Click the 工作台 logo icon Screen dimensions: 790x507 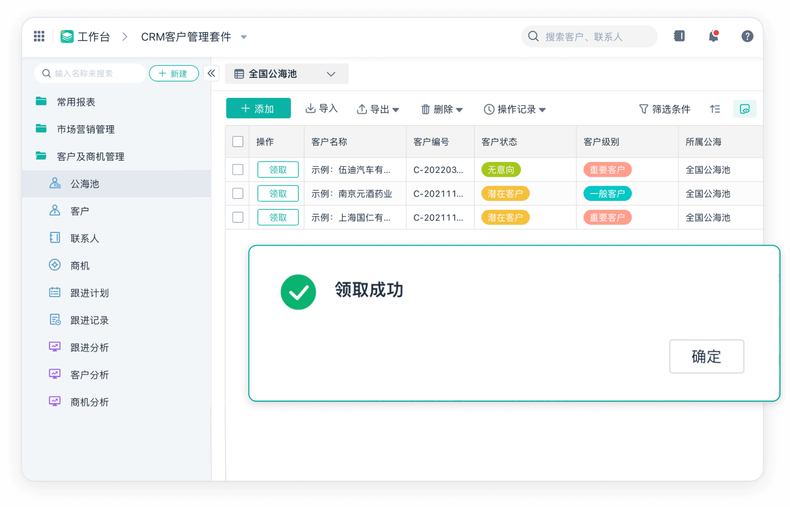click(x=67, y=36)
